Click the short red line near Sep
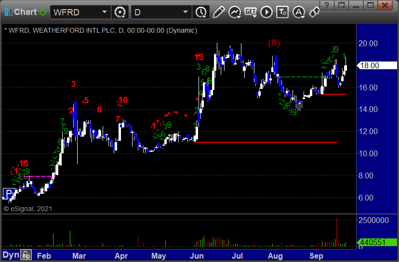Viewport: 399px width, 262px height. 333,94
